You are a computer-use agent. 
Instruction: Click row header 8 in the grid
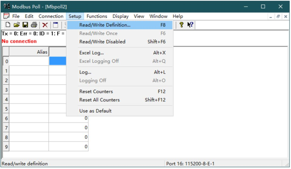tap(6, 137)
